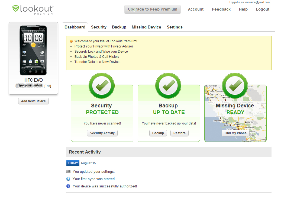281x198 pixels.
Task: Click Find My Phone button
Action: (235, 133)
